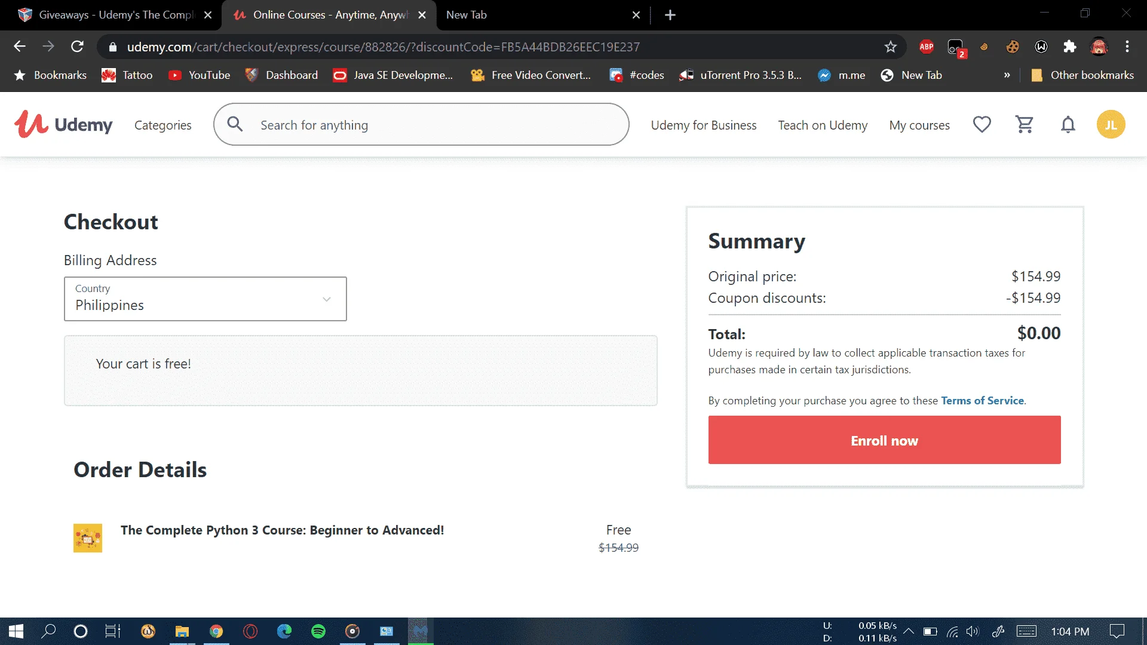Screen dimensions: 1147x645
Task: Open the cookie extension icon
Action: click(x=1012, y=47)
